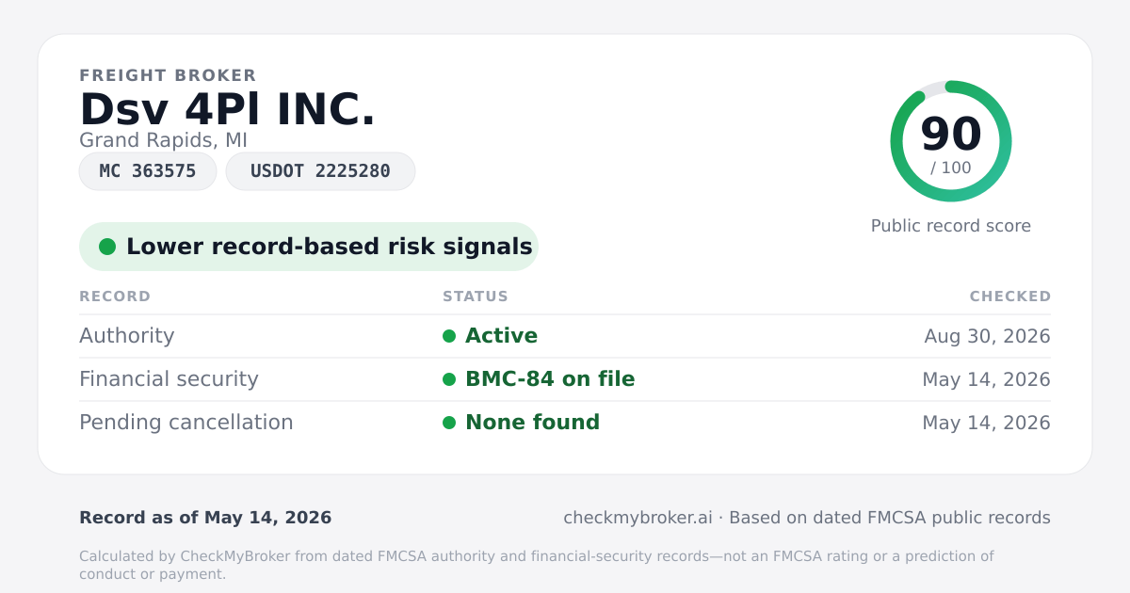Screen dimensions: 1130x593
Task: Select the Financial security row label
Action: coord(169,379)
